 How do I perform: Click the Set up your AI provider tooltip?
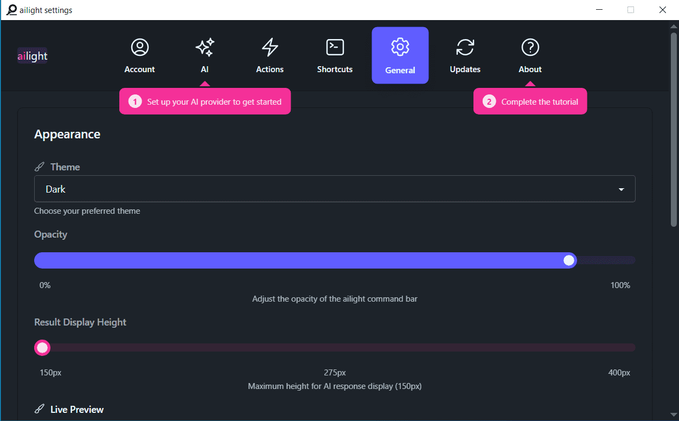[205, 101]
